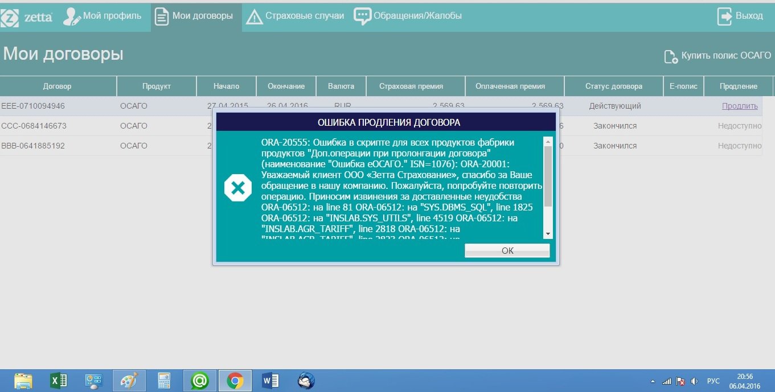Click the Продлить link
This screenshot has width=775, height=392.
coord(740,106)
